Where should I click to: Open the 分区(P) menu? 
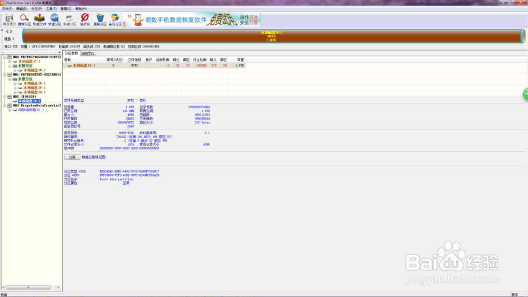click(37, 9)
